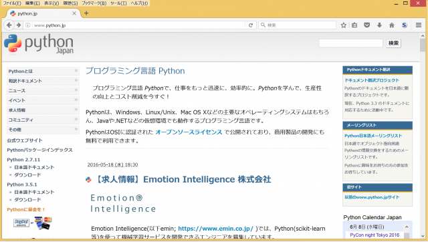Image resolution: width=428 pixels, height=242 pixels.
Task: Click the Pythonに募金を! donation link
Action: click(26, 209)
